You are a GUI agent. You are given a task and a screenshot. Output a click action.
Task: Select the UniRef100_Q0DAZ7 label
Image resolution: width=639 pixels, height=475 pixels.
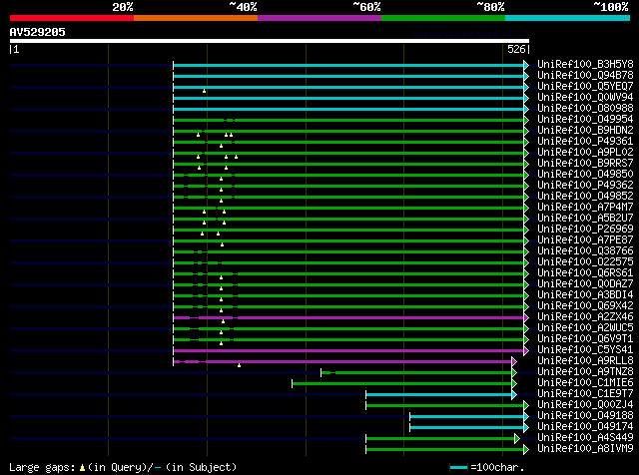click(x=585, y=284)
